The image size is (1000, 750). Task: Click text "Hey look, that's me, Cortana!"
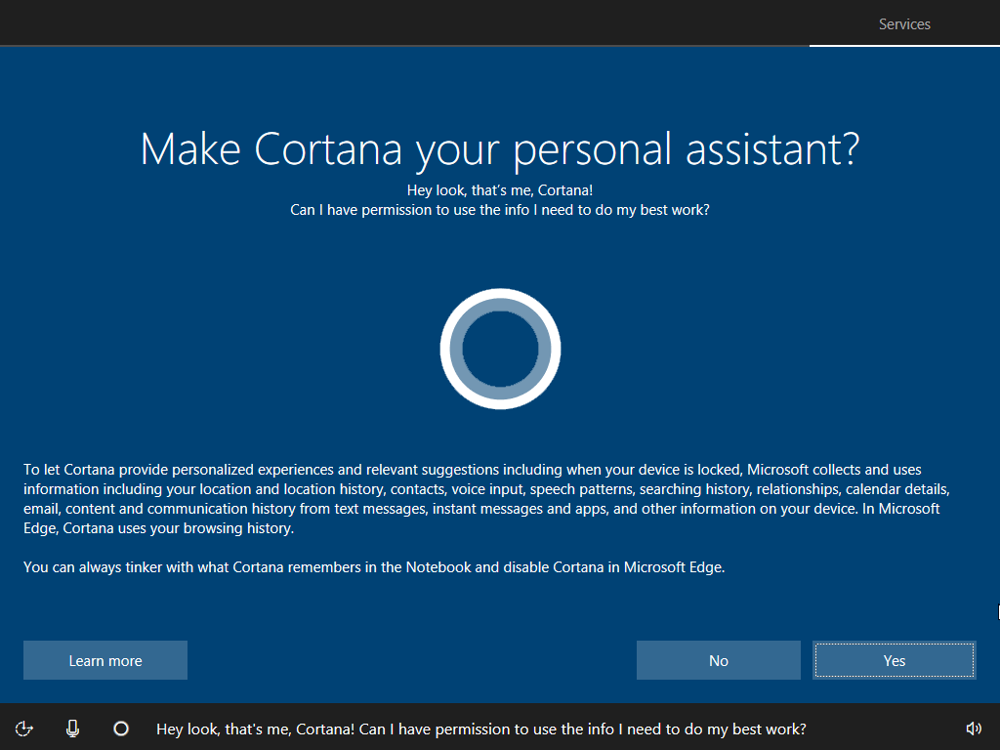pos(500,190)
